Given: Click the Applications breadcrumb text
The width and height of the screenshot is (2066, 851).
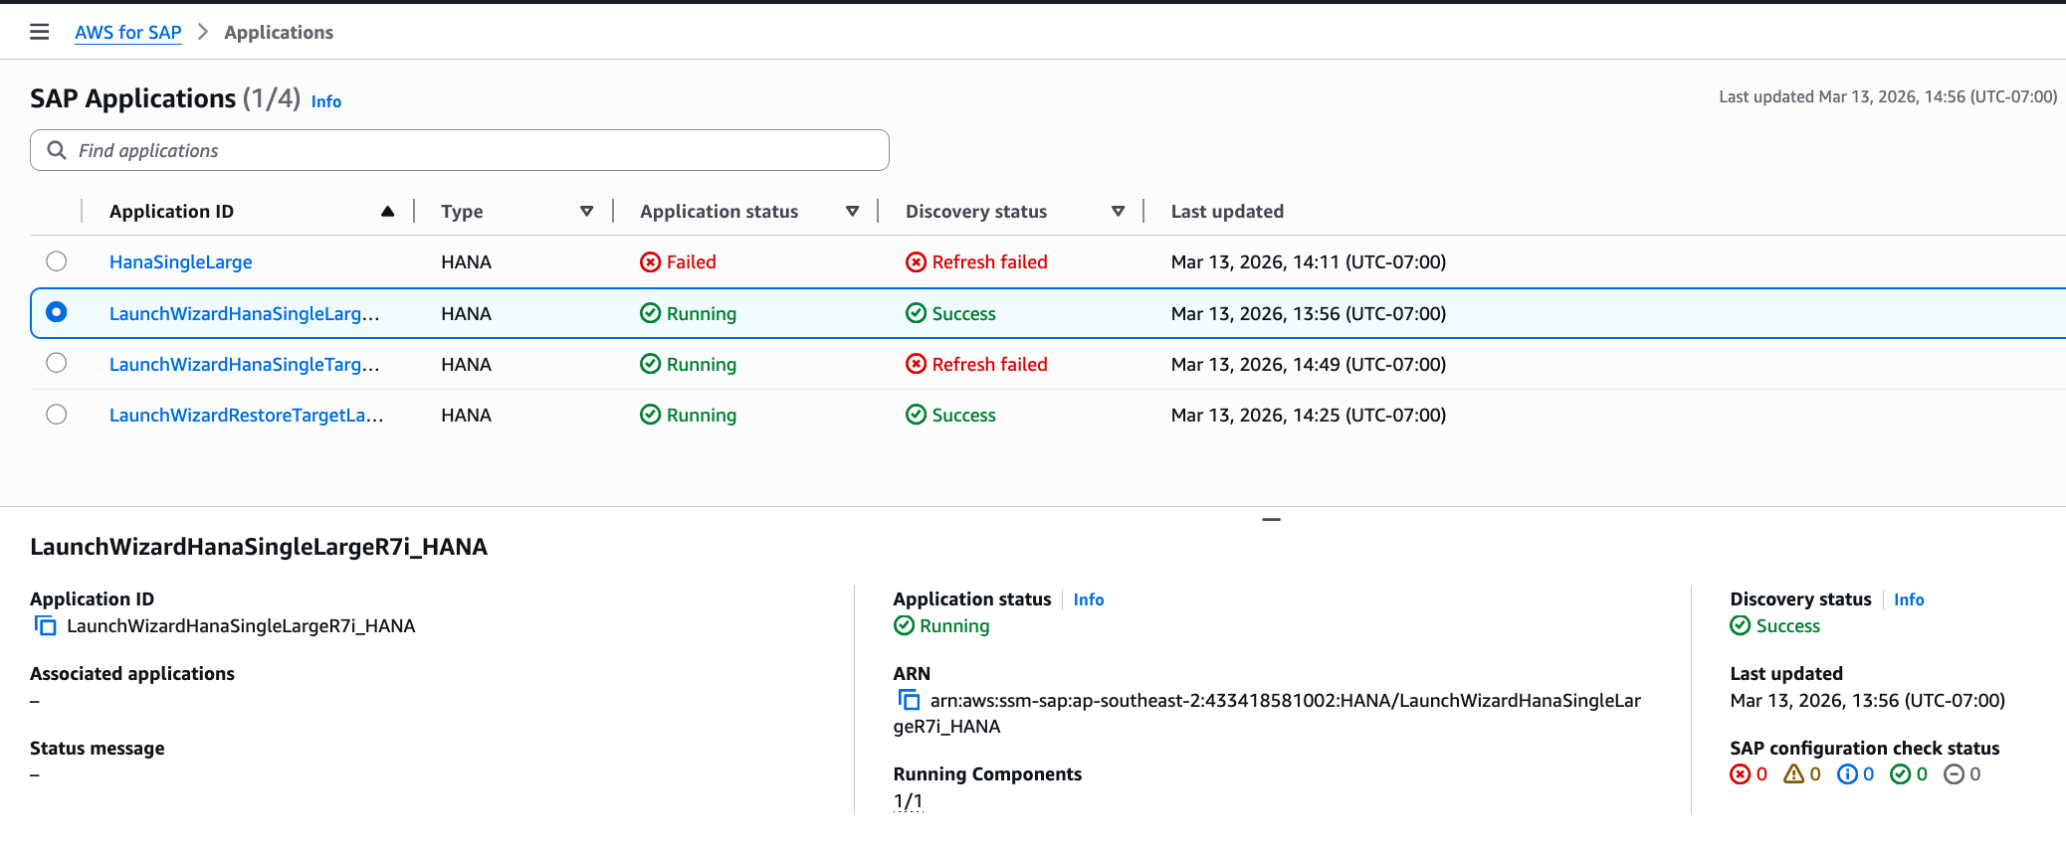Looking at the screenshot, I should tap(279, 32).
